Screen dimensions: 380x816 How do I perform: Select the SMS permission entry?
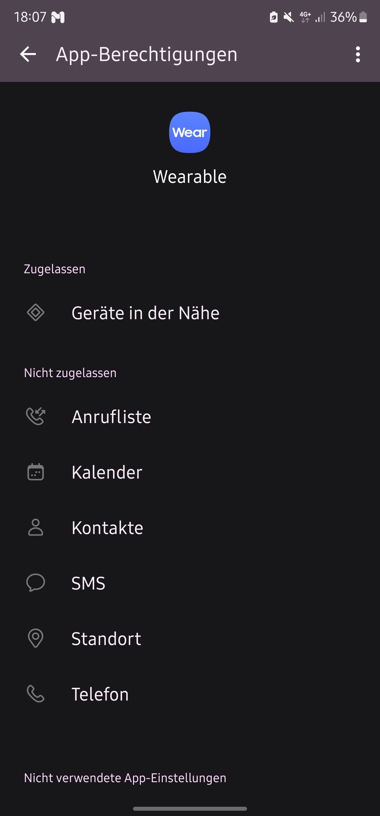point(190,583)
